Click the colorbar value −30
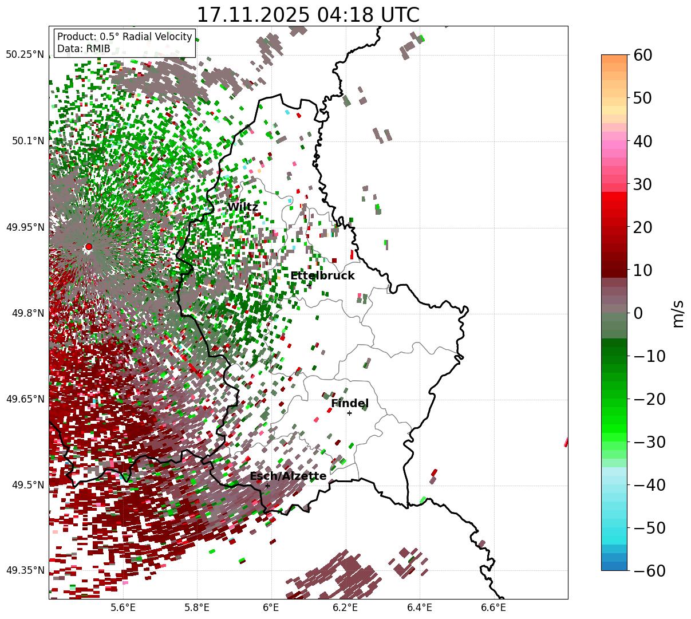This screenshot has height=619, width=691. click(649, 442)
